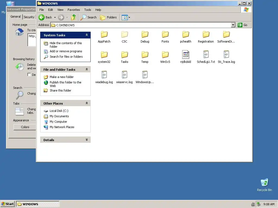Go up one folder level

coord(74,17)
